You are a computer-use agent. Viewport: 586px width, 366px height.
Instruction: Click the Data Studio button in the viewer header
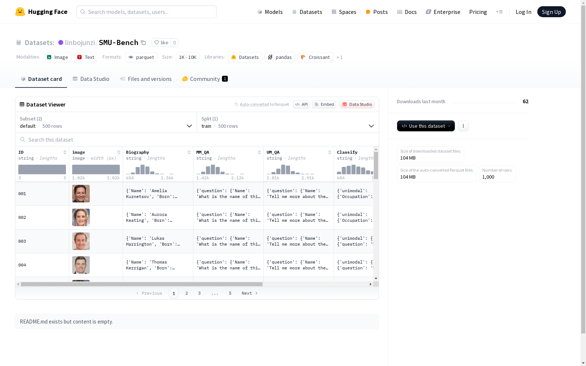pyautogui.click(x=357, y=104)
